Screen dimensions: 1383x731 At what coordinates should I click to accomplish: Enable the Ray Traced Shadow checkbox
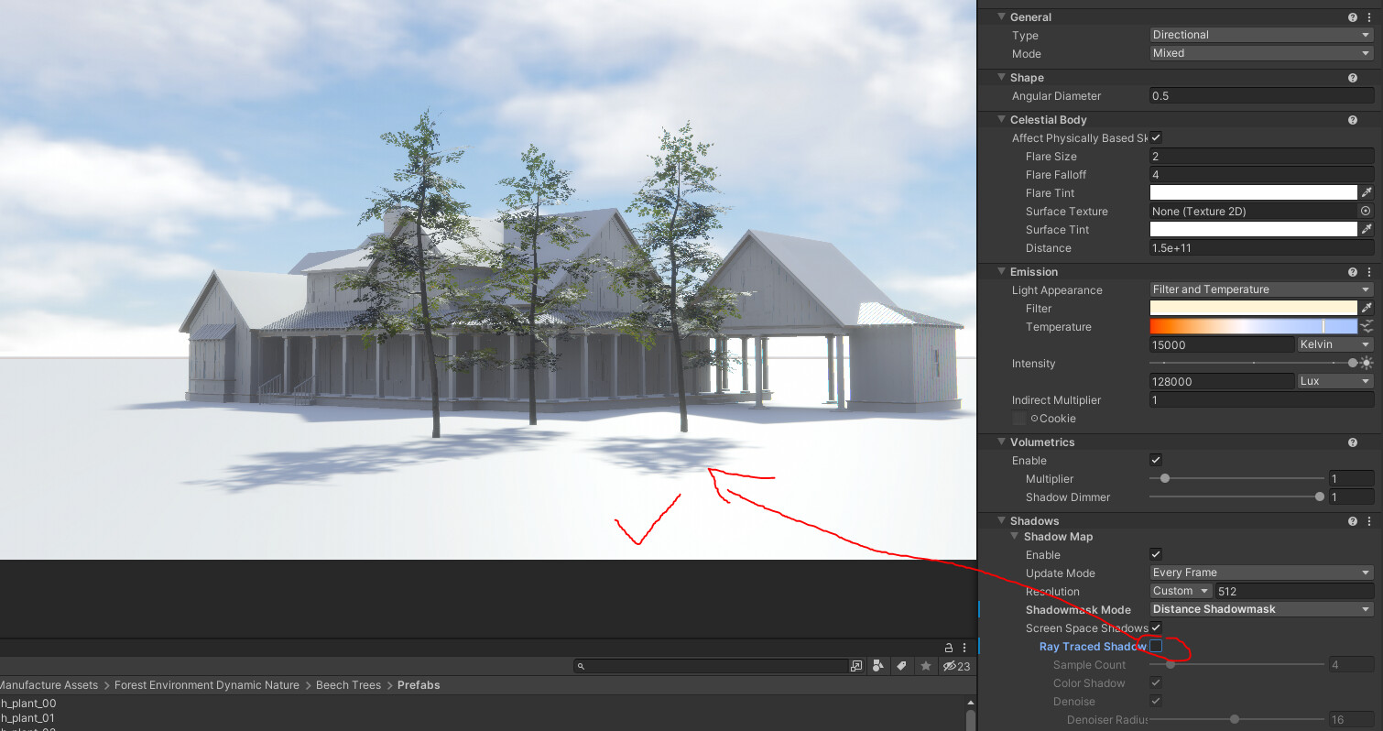click(1156, 646)
